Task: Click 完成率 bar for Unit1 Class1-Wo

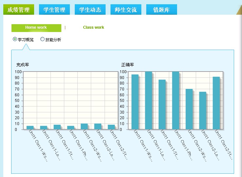Action: (x=30, y=128)
